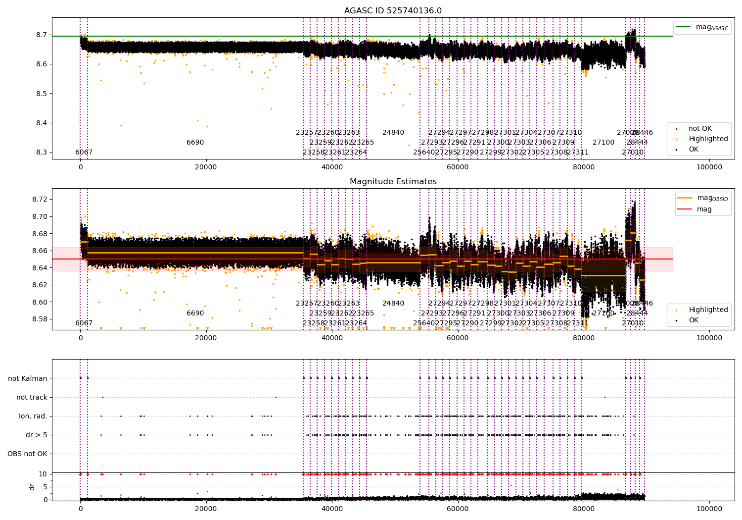The width and height of the screenshot is (742, 520).
Task: Click the 8.66 y-tick of the middle plot
Action: coord(40,251)
